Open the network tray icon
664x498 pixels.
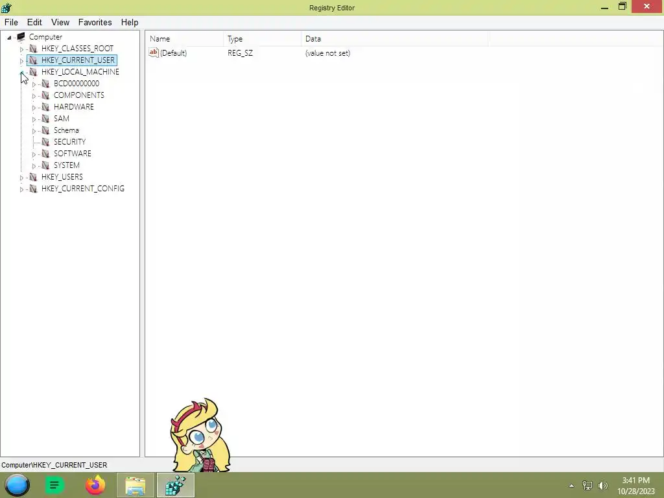pos(587,486)
